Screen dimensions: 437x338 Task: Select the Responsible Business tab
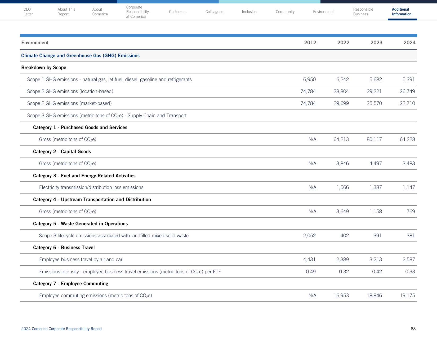363,12
